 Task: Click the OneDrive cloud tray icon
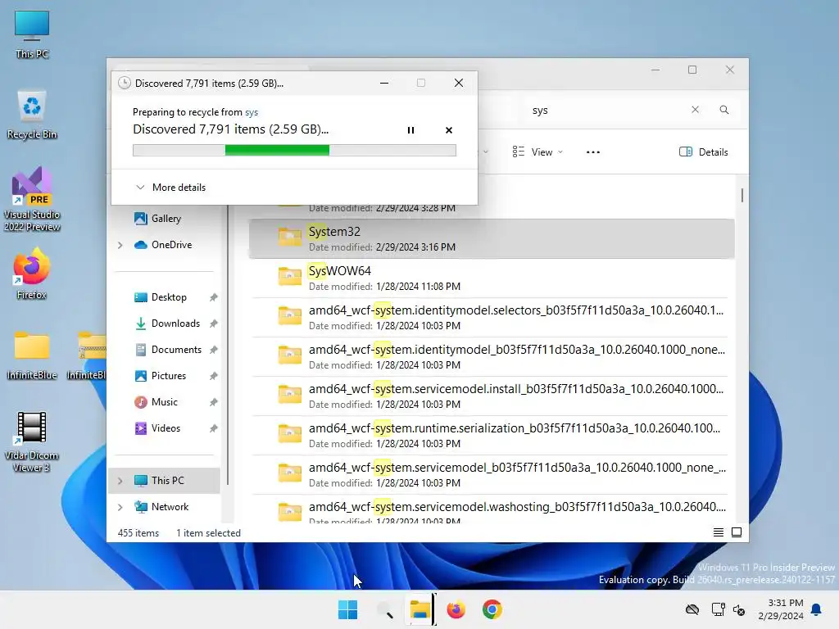coord(692,609)
